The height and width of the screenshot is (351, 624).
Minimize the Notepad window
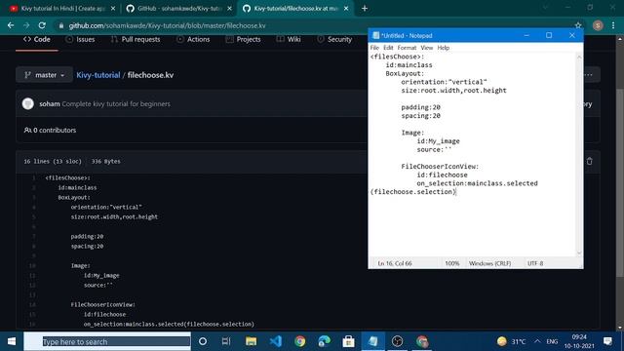526,35
